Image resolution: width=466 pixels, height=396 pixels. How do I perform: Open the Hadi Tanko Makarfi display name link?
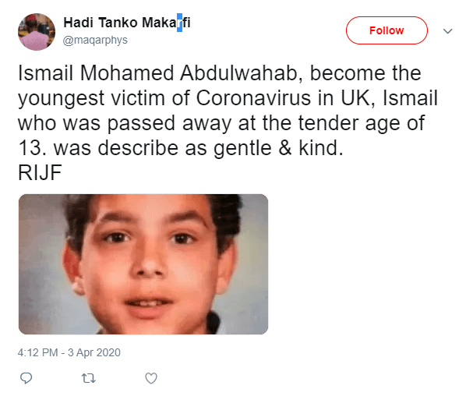pyautogui.click(x=127, y=23)
